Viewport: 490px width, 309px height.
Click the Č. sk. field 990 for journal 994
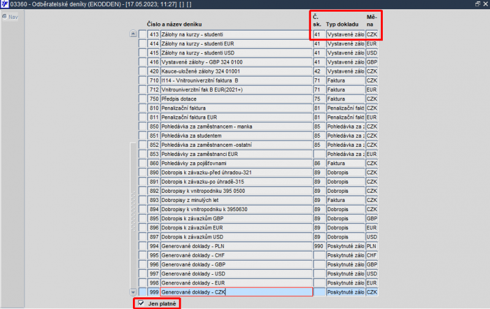318,246
